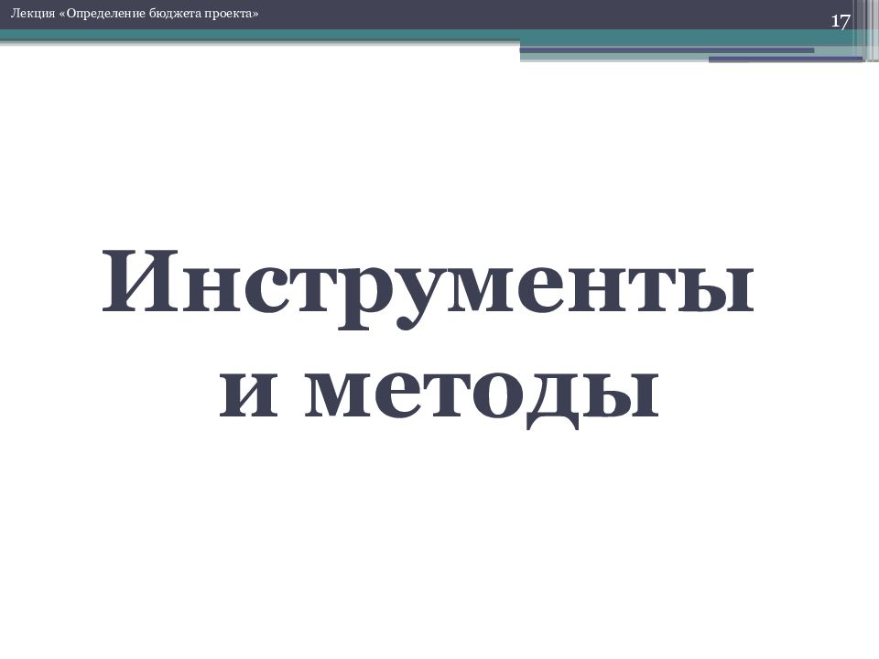Click the word «Инструменты» in the title
879x659 pixels.
[x=429, y=289]
